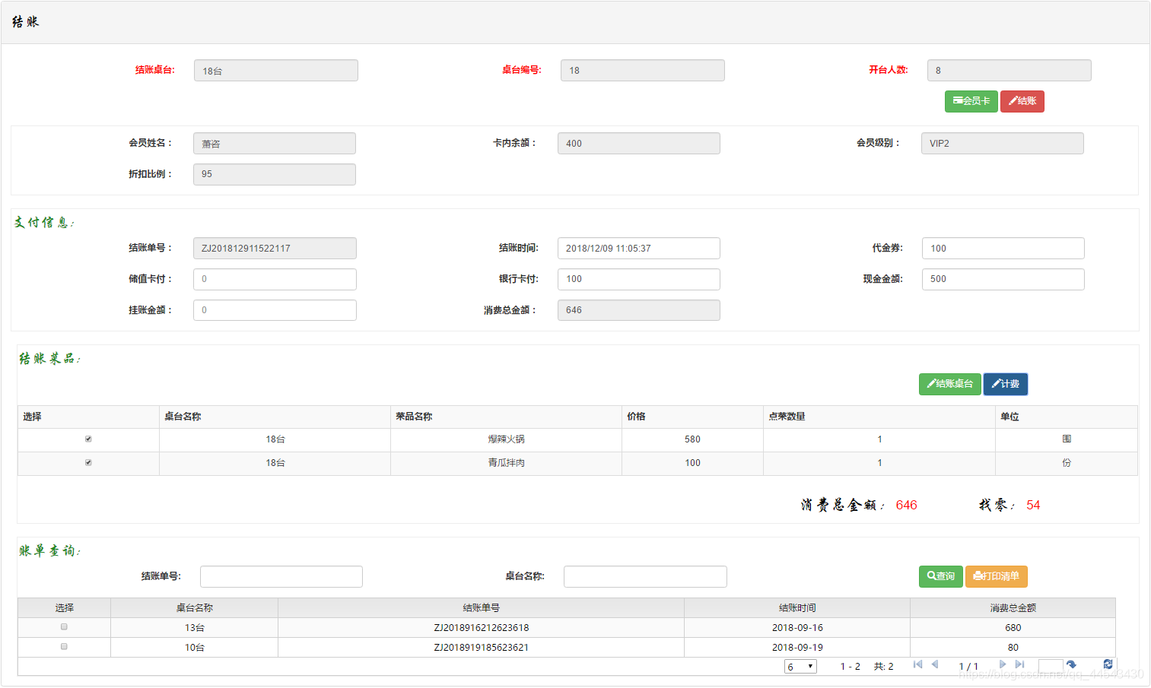
Task: Click the 结账桌台 field showing 18台
Action: click(275, 71)
